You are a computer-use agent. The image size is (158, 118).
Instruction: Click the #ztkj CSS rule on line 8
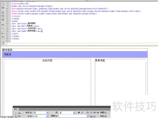[20, 3]
